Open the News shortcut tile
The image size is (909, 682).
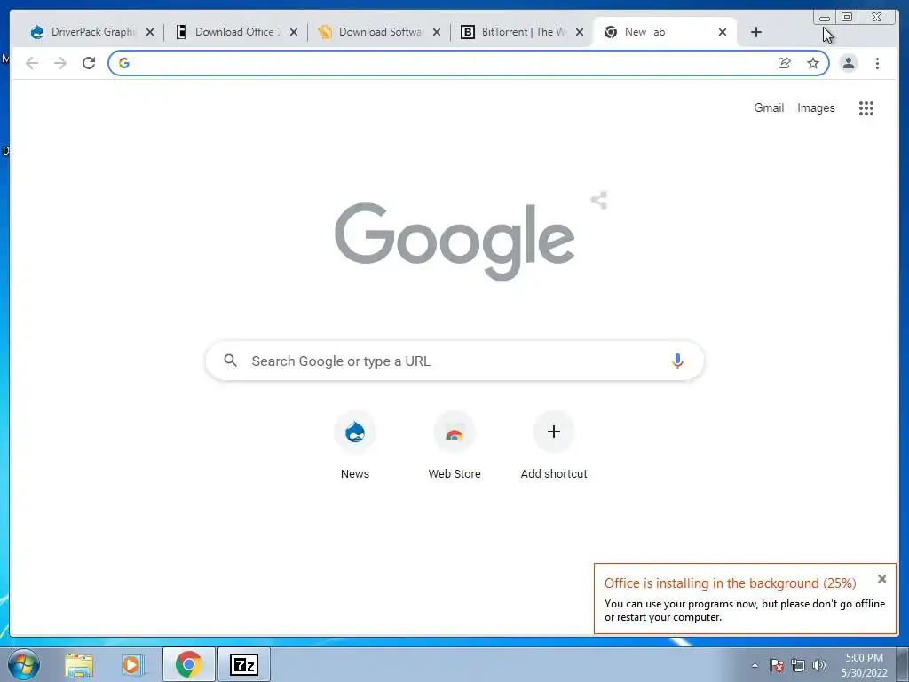coord(355,446)
